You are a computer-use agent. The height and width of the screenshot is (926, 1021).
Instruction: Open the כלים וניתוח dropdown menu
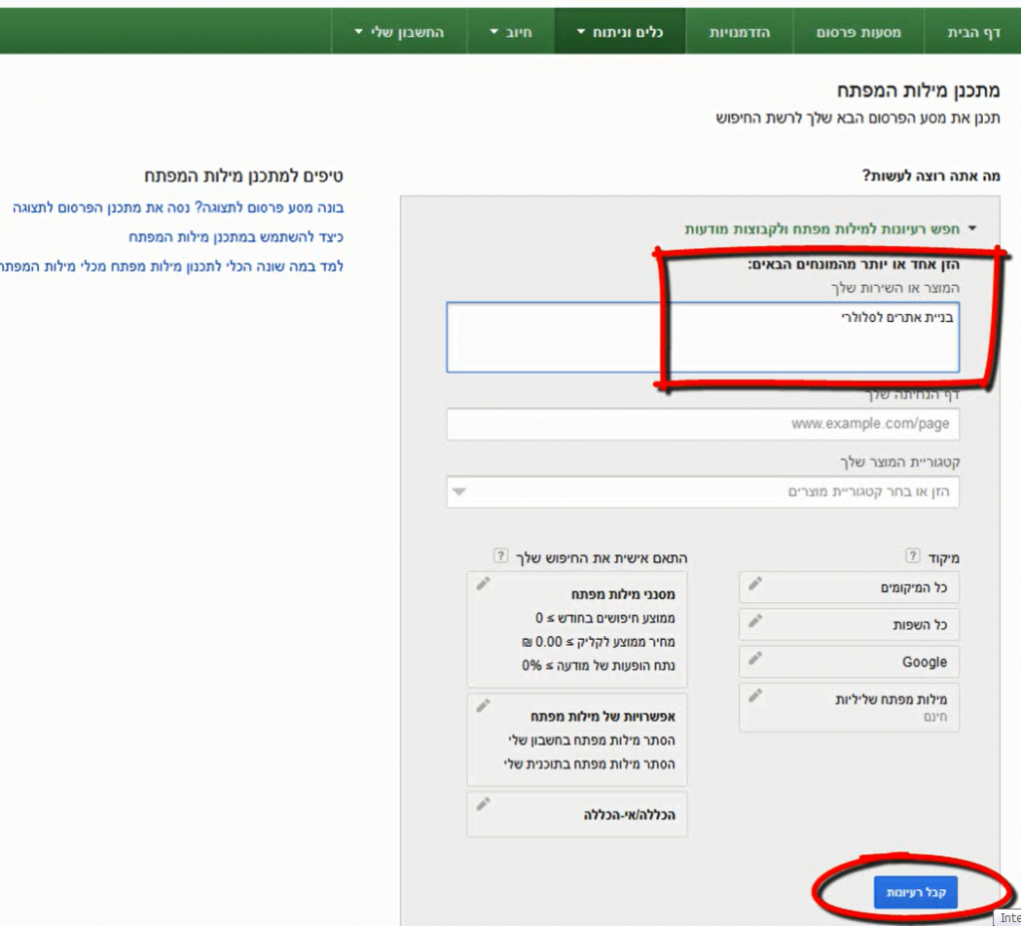coord(620,32)
